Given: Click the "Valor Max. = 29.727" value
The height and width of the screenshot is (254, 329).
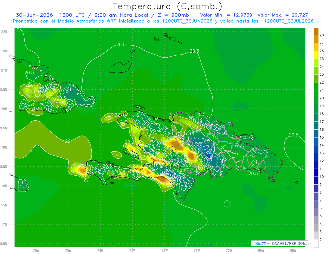Looking at the screenshot, I should [x=283, y=15].
